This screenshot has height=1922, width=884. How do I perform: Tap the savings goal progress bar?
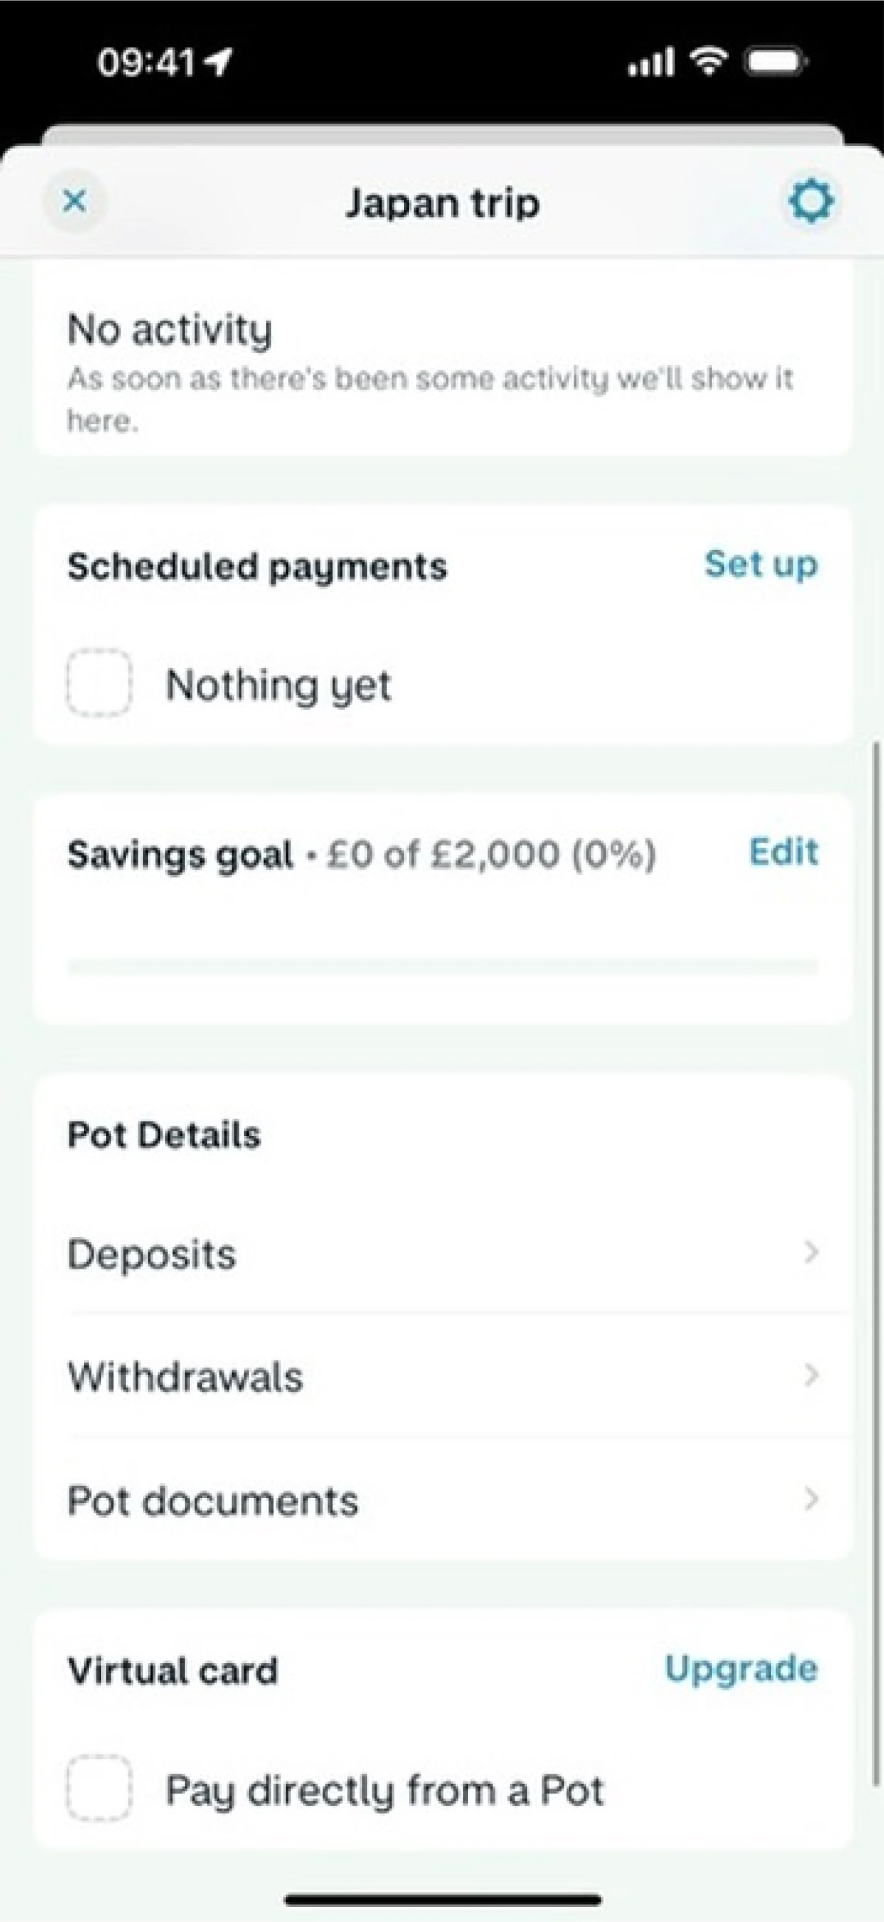[x=442, y=967]
